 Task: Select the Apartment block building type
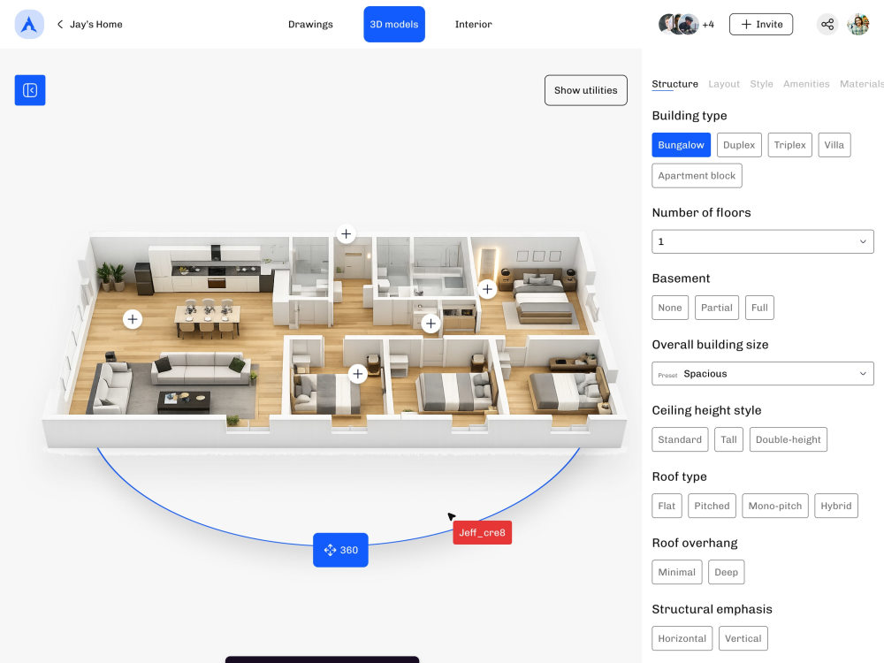click(697, 176)
